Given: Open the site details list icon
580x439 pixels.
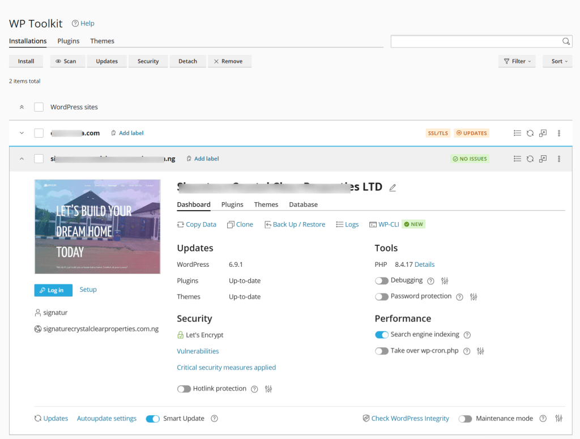Looking at the screenshot, I should (x=517, y=159).
